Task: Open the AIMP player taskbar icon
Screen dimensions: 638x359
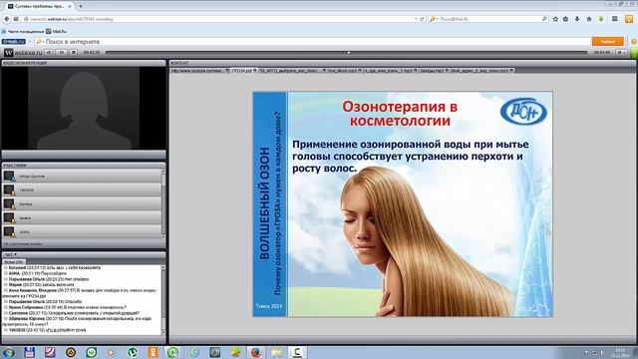Action: [x=71, y=352]
